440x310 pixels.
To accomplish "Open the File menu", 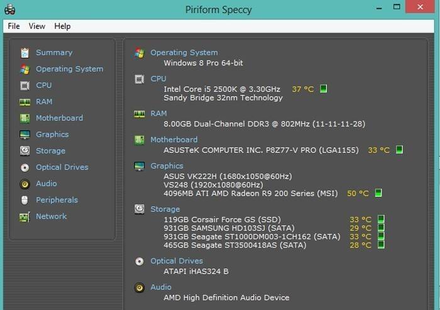I will click(14, 26).
